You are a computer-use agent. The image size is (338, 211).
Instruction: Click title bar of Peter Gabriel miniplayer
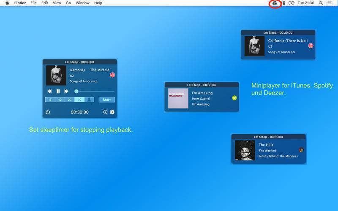coord(202,85)
